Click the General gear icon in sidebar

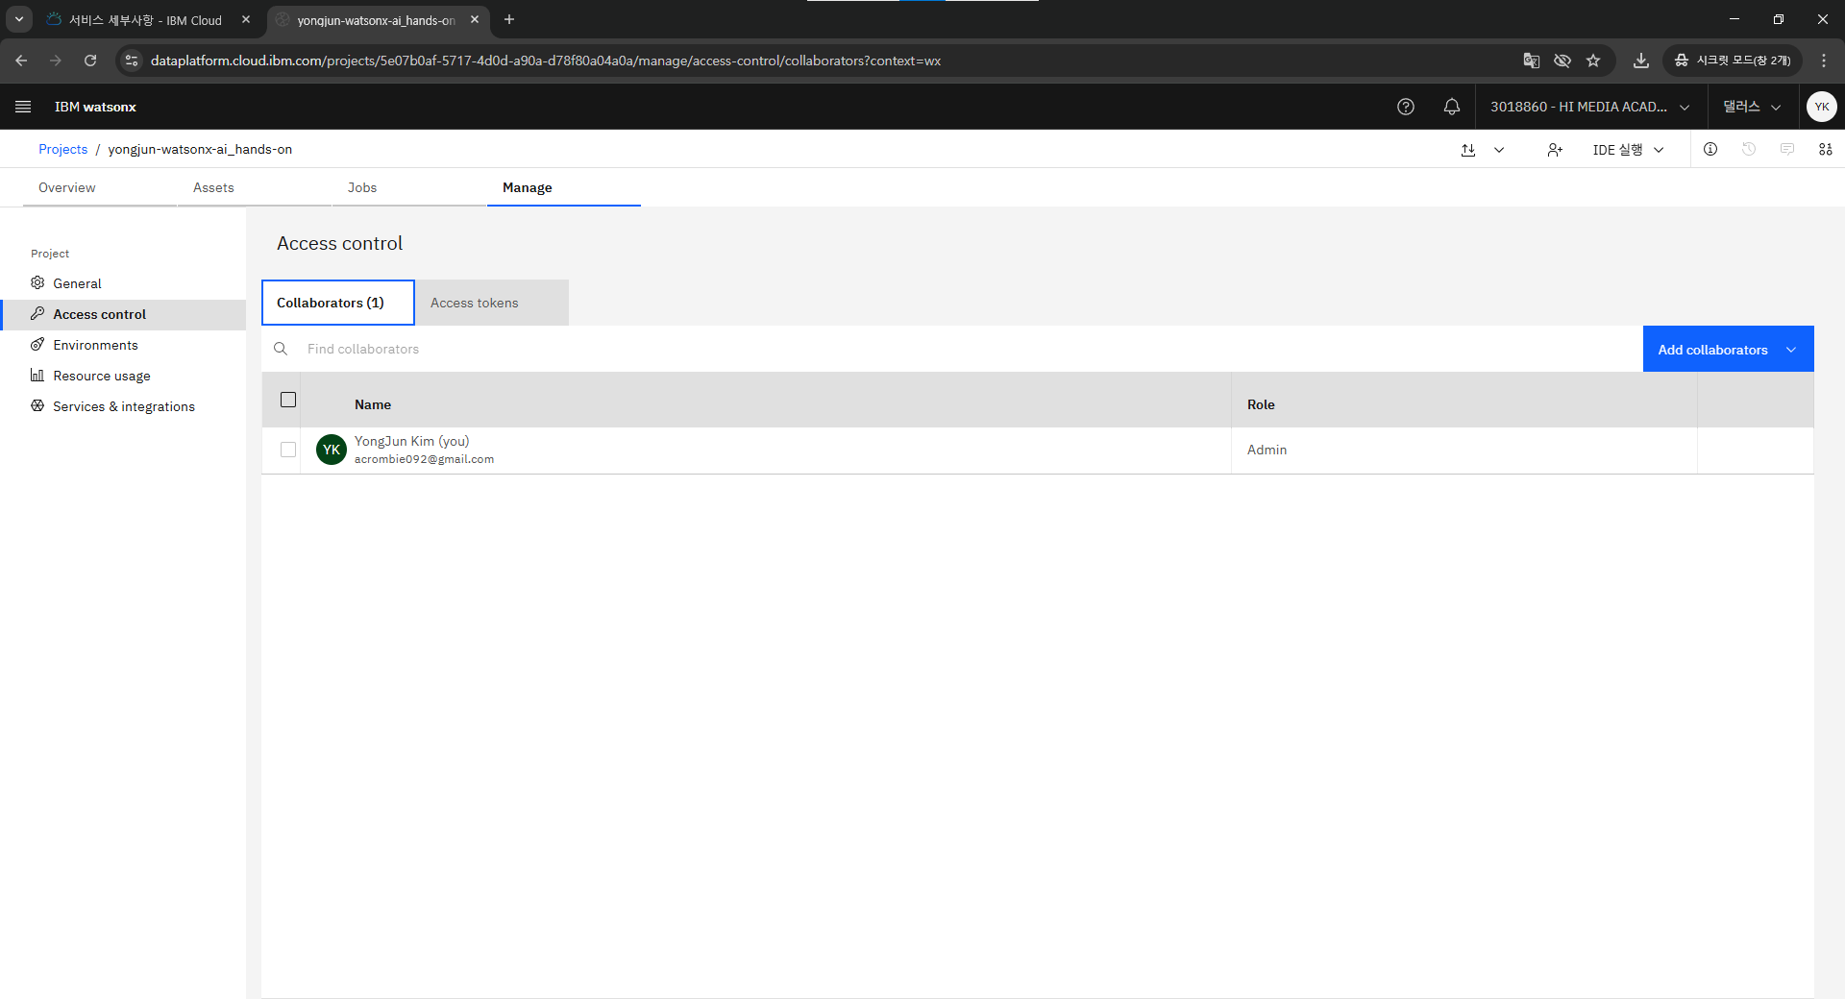37,282
